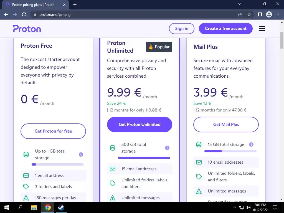Toggle Chrome side panel icon
Viewport: 284px width, 213px height.
(x=260, y=14)
